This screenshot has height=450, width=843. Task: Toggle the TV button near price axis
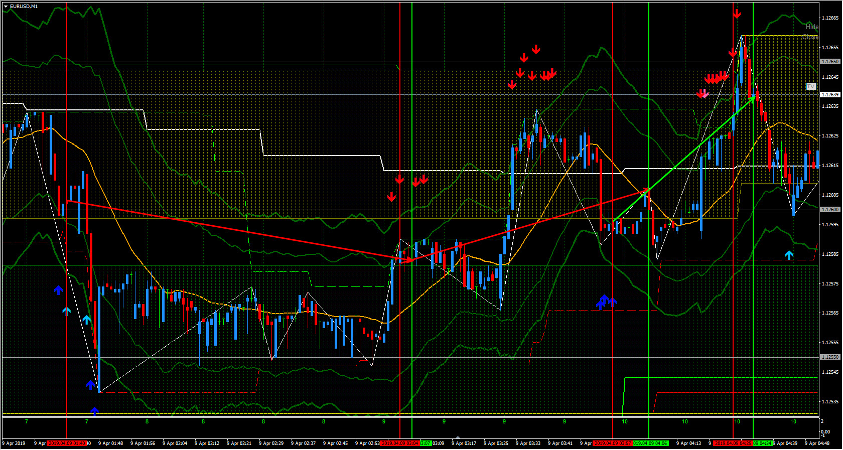click(x=811, y=86)
